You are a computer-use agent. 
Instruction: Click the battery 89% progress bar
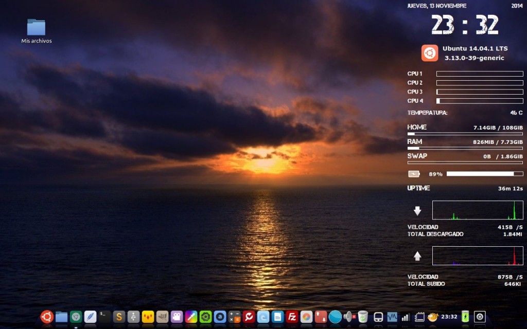484,174
